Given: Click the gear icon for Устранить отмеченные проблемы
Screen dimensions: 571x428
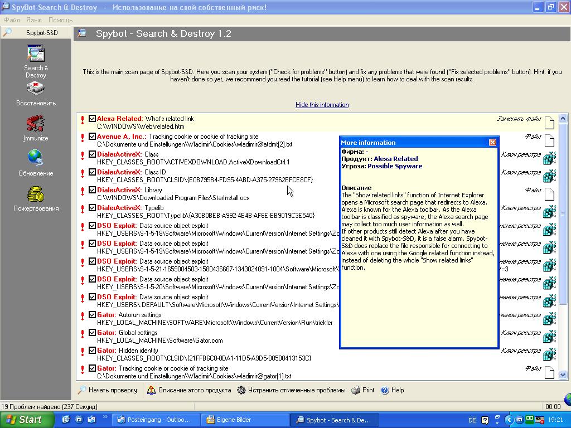Looking at the screenshot, I should (x=241, y=390).
